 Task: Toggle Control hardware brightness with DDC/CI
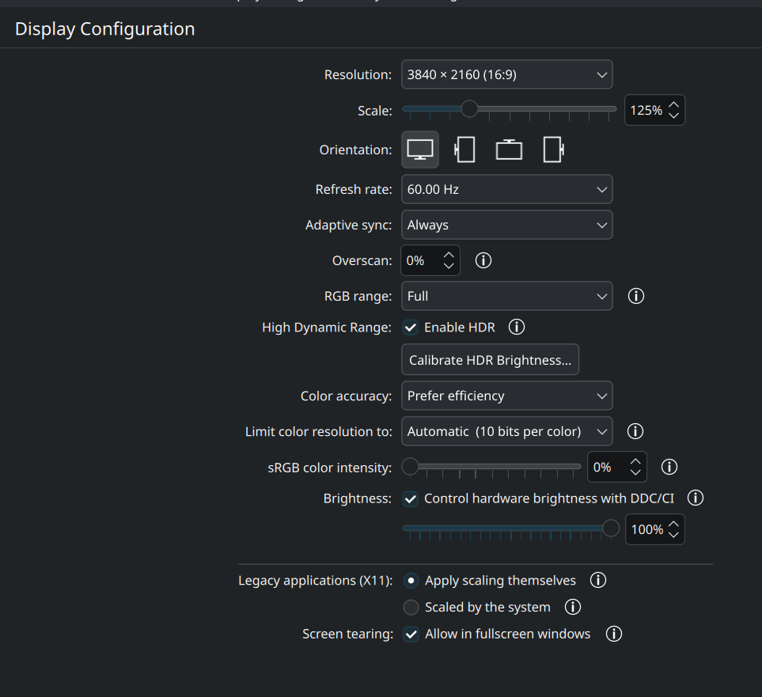[410, 498]
